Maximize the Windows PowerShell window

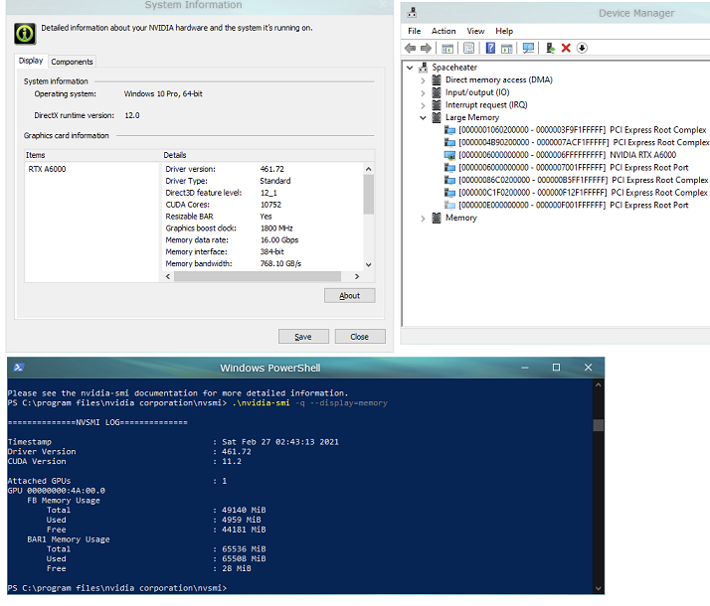coord(556,368)
